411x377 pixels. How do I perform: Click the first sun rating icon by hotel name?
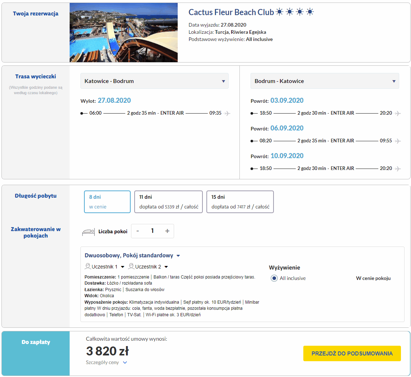point(280,12)
